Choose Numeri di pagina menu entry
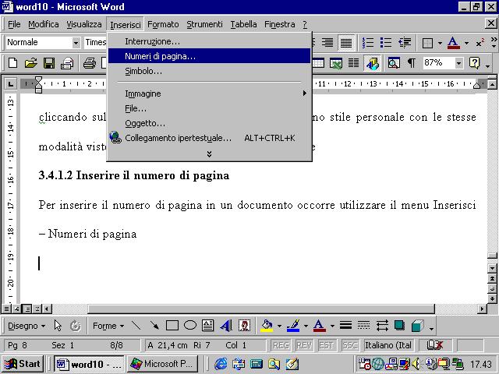 [209, 56]
